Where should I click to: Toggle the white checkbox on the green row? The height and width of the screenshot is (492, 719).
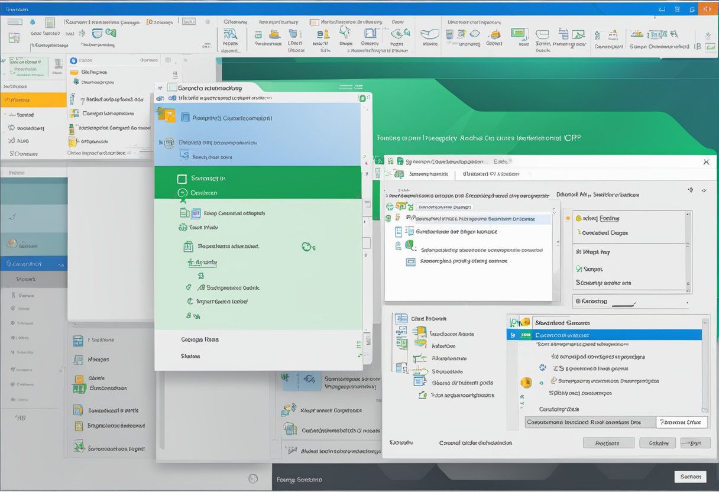click(182, 179)
